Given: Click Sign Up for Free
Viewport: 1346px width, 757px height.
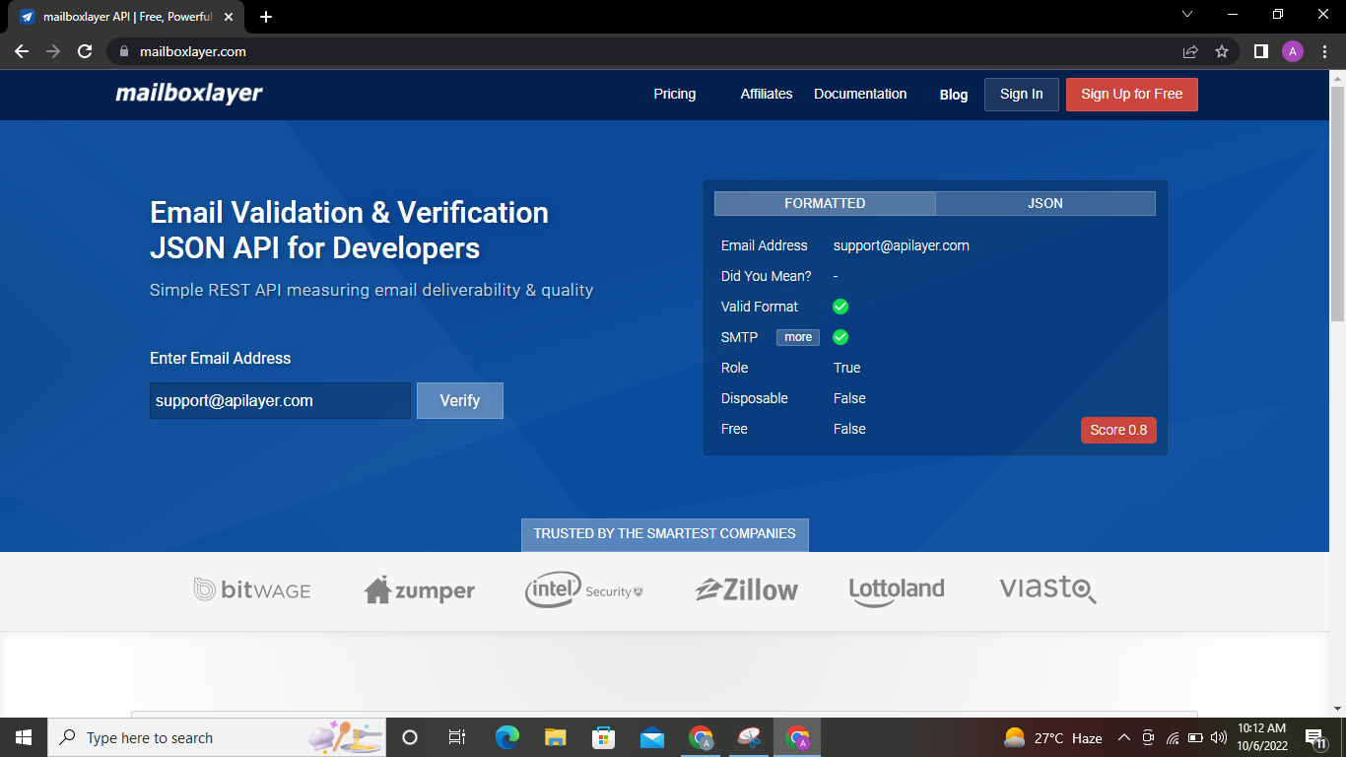Looking at the screenshot, I should click(1131, 95).
